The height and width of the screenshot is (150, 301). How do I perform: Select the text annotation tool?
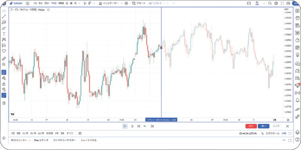point(4,34)
